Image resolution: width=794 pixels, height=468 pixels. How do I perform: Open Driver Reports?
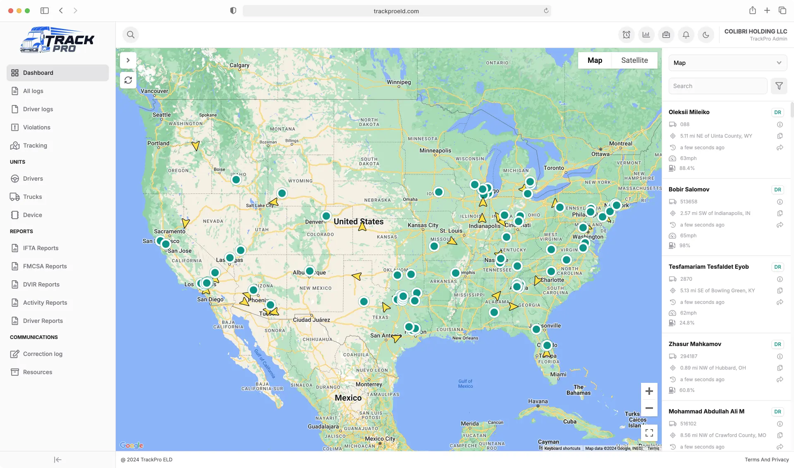[x=57, y=321]
